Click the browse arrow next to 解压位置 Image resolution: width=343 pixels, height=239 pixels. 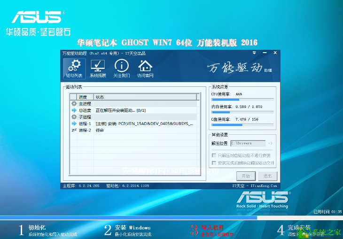pos(270,143)
